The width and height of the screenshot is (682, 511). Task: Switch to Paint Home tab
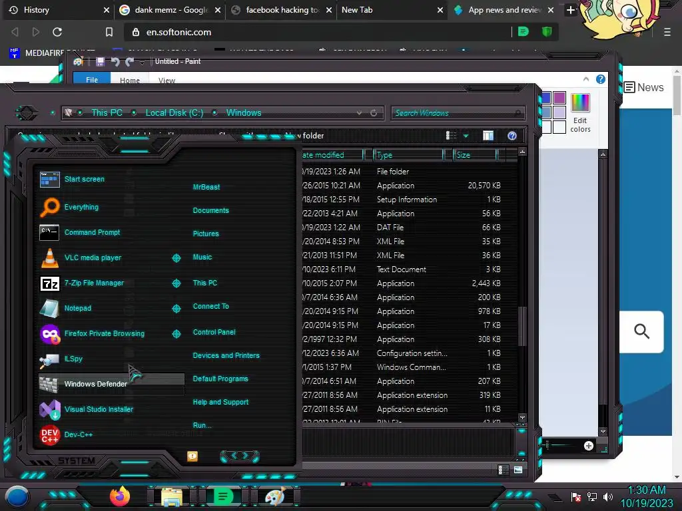130,80
